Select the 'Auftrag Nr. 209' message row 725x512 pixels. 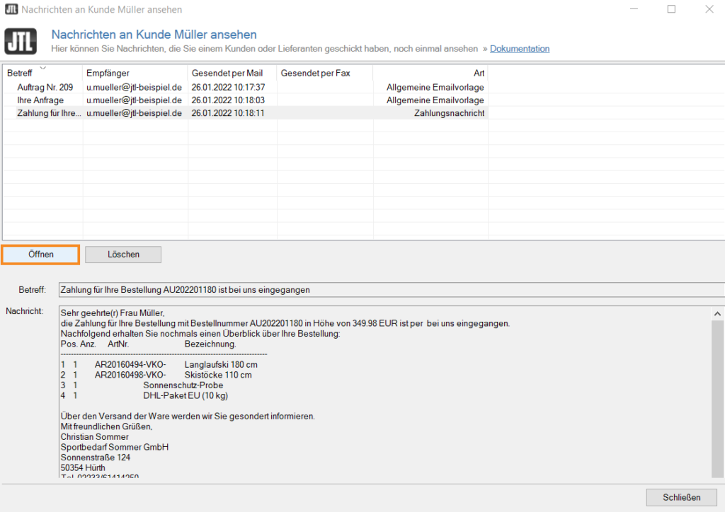click(x=45, y=87)
